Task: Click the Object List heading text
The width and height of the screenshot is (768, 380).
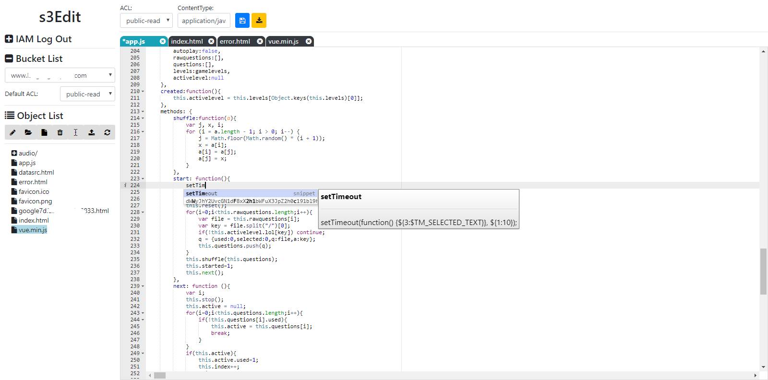Action: pyautogui.click(x=40, y=116)
